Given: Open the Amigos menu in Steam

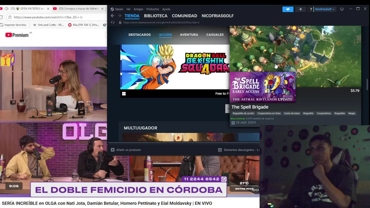Looking at the screenshot, I should (x=138, y=9).
